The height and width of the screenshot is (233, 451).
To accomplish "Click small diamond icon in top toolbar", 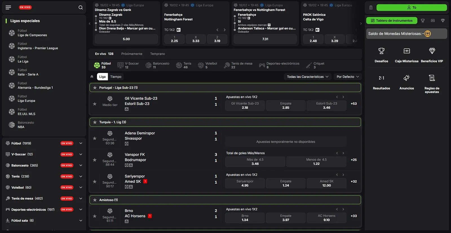I will click(x=443, y=21).
